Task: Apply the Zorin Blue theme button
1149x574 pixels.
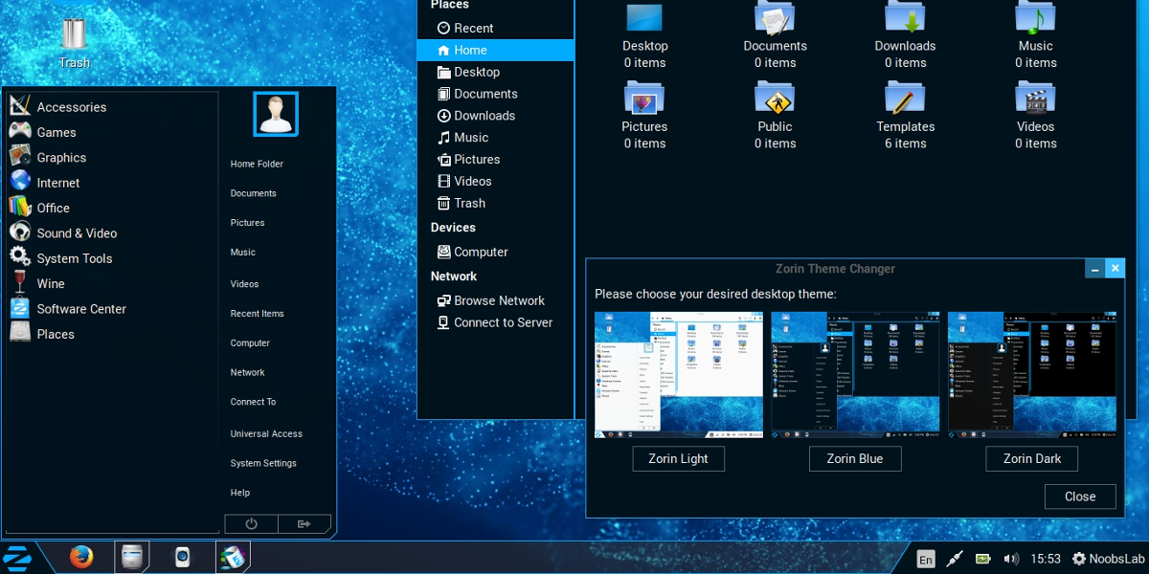Action: pos(855,459)
